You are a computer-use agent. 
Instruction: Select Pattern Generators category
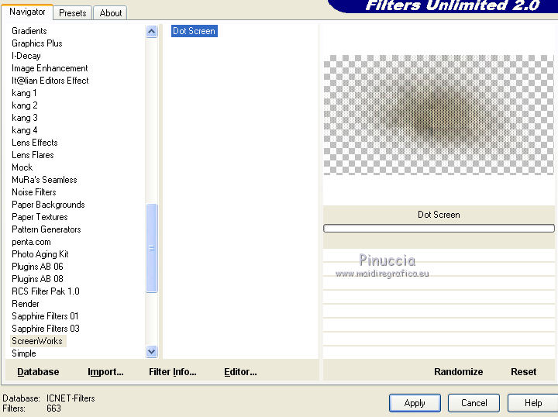pyautogui.click(x=46, y=229)
